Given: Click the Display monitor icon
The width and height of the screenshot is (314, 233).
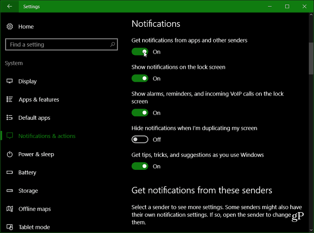Looking at the screenshot, I should [x=10, y=81].
